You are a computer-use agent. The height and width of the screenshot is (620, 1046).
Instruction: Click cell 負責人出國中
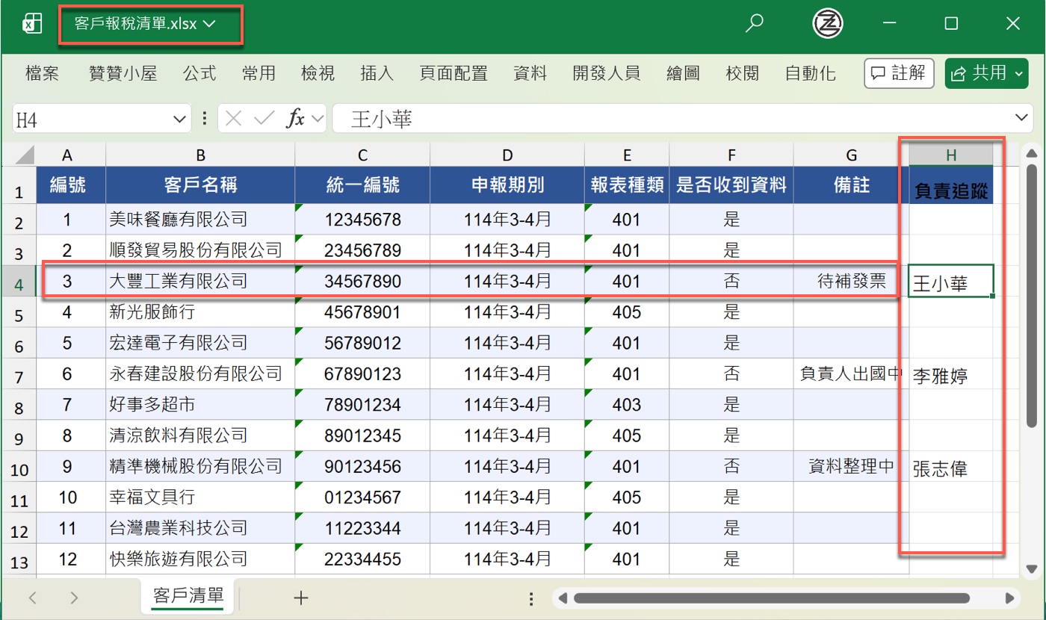(x=851, y=374)
